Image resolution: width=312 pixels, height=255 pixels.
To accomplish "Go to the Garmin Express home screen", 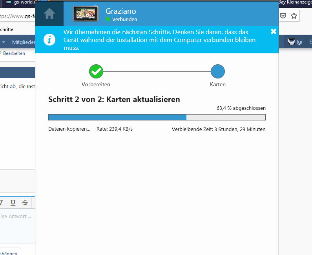I will [49, 13].
